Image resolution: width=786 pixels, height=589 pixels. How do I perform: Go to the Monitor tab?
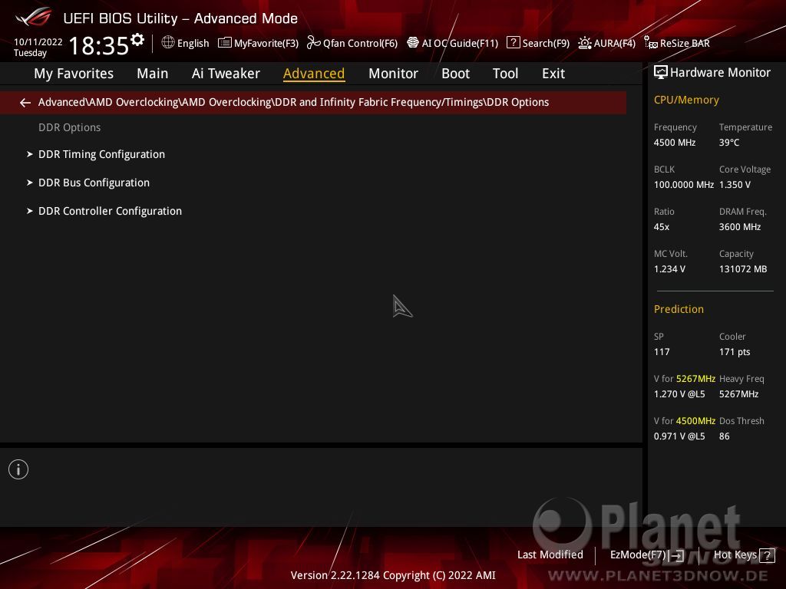(393, 74)
